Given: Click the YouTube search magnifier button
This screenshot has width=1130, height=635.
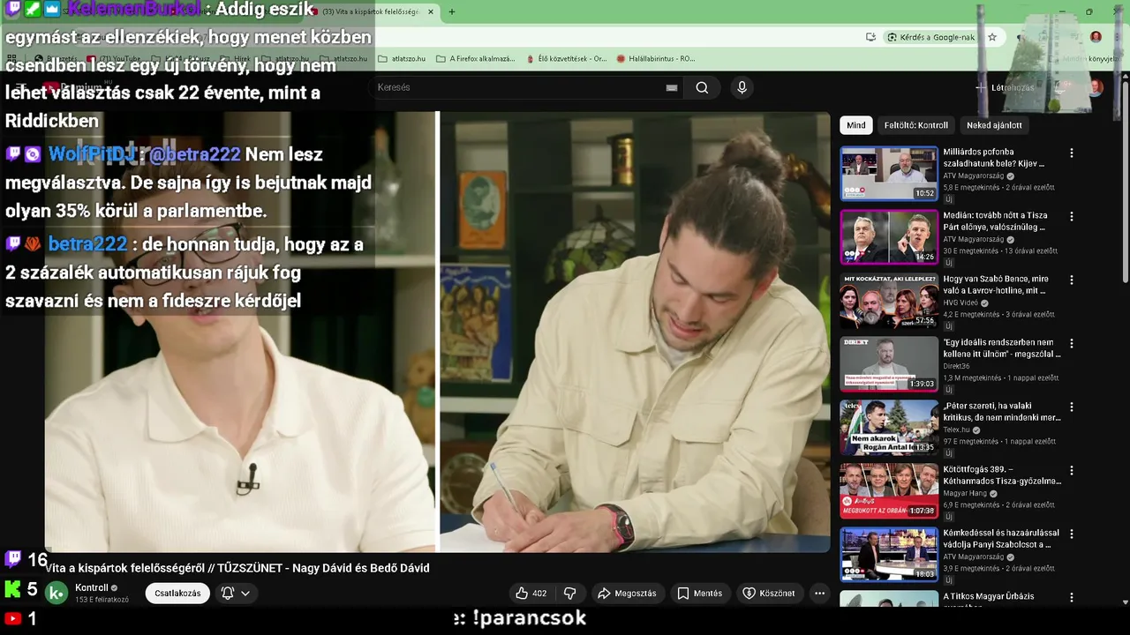Looking at the screenshot, I should 702,87.
